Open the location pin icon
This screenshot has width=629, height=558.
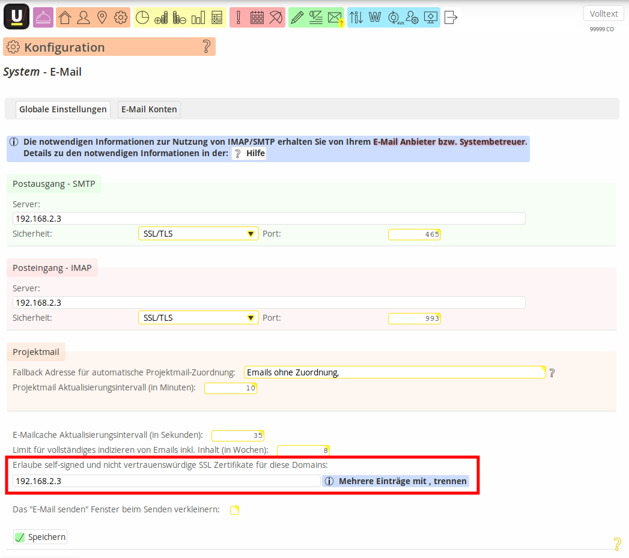click(x=102, y=17)
